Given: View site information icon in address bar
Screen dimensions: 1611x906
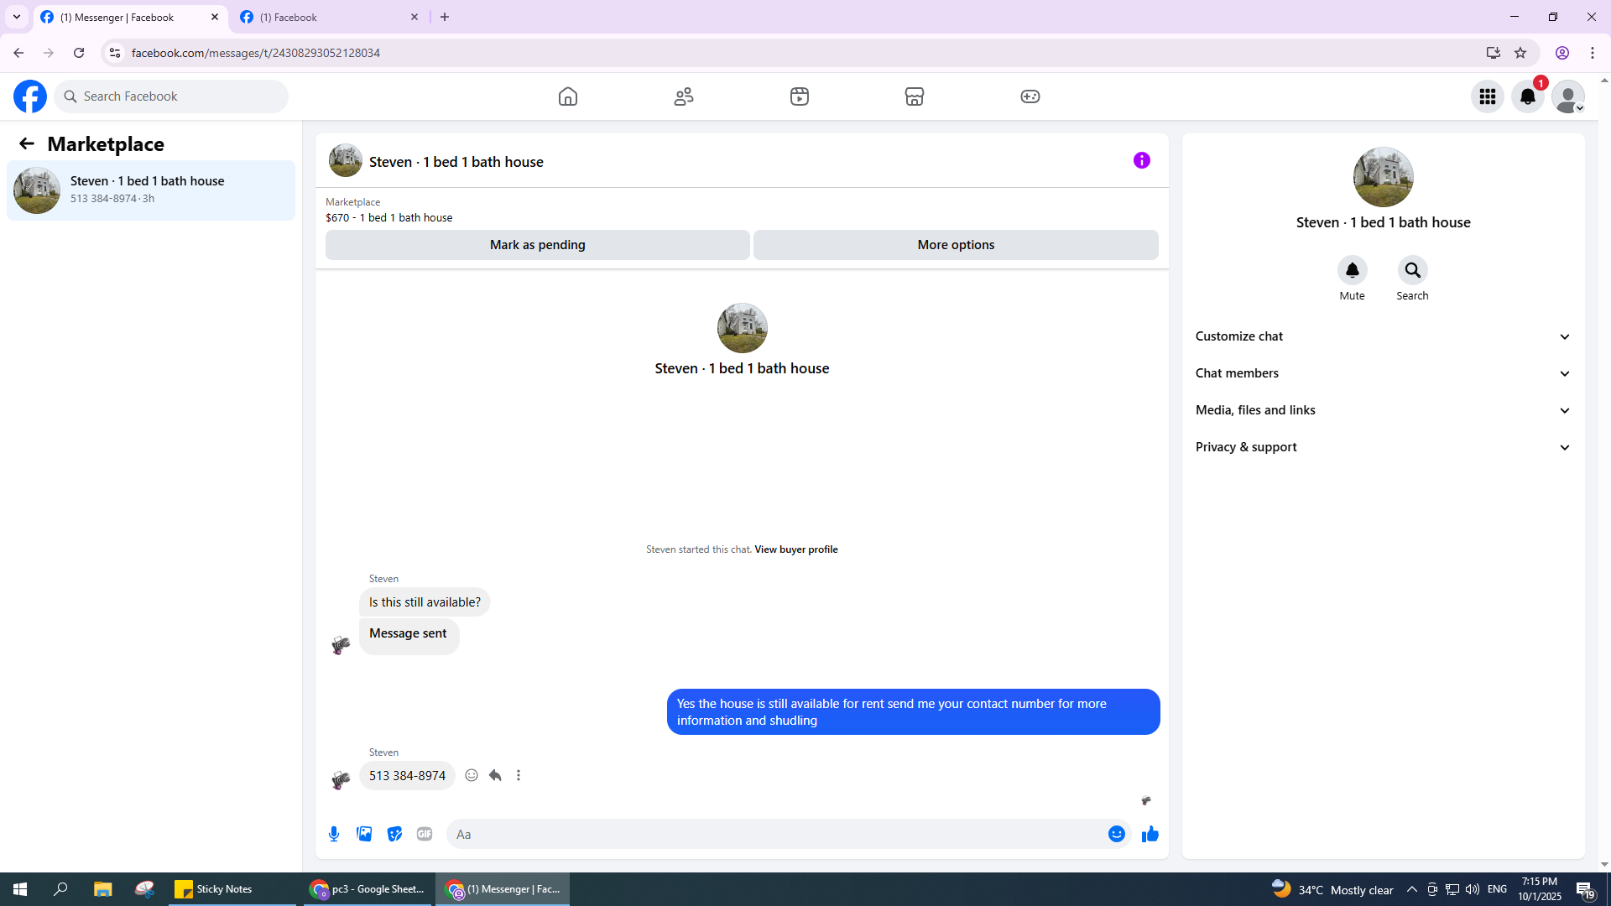Looking at the screenshot, I should coord(115,53).
